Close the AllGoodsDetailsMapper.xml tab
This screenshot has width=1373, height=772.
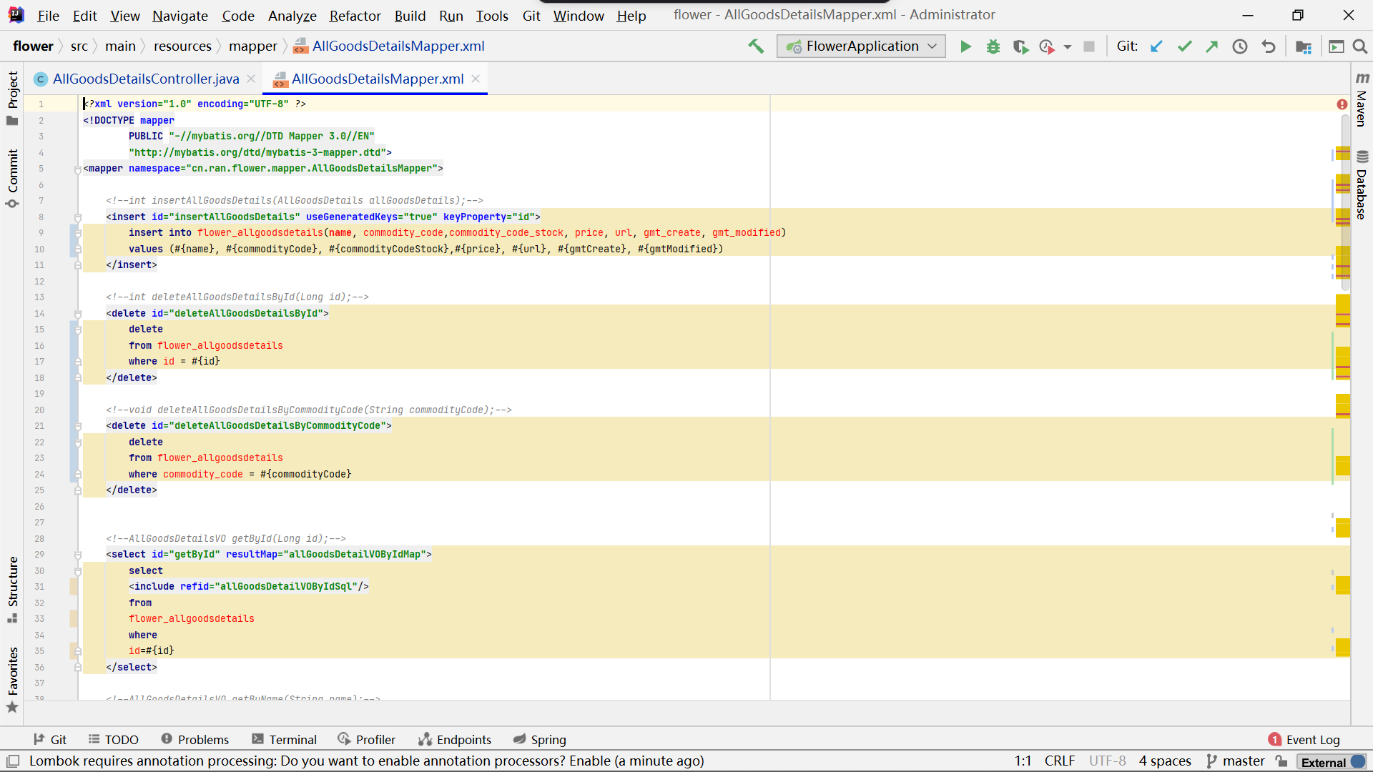476,79
